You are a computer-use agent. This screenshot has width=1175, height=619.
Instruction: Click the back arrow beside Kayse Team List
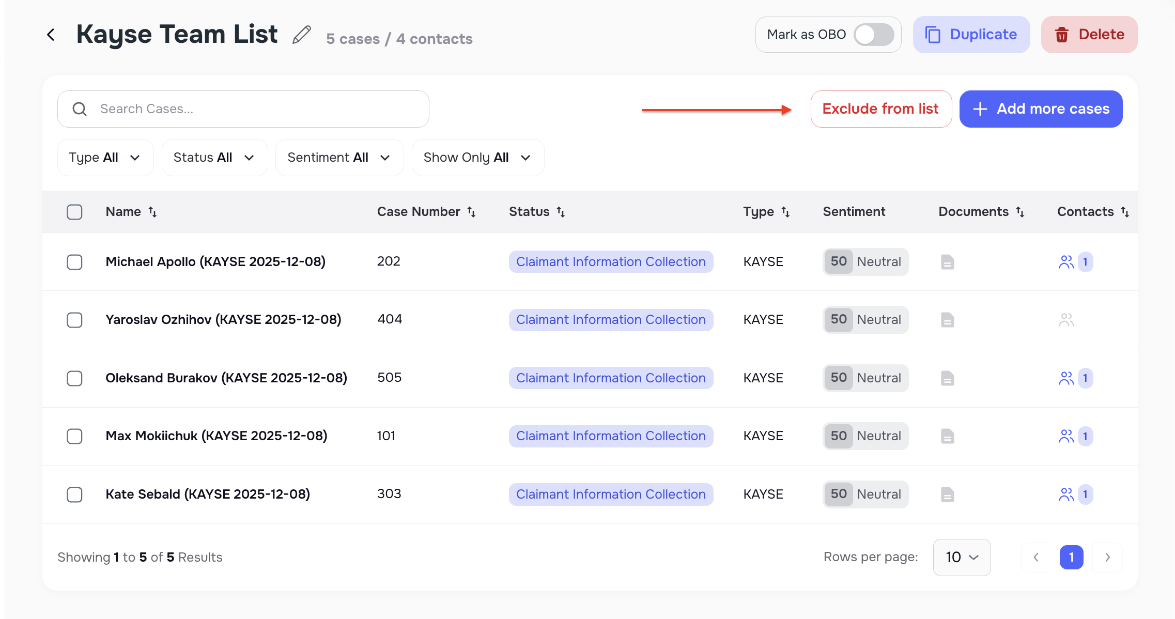[x=51, y=34]
